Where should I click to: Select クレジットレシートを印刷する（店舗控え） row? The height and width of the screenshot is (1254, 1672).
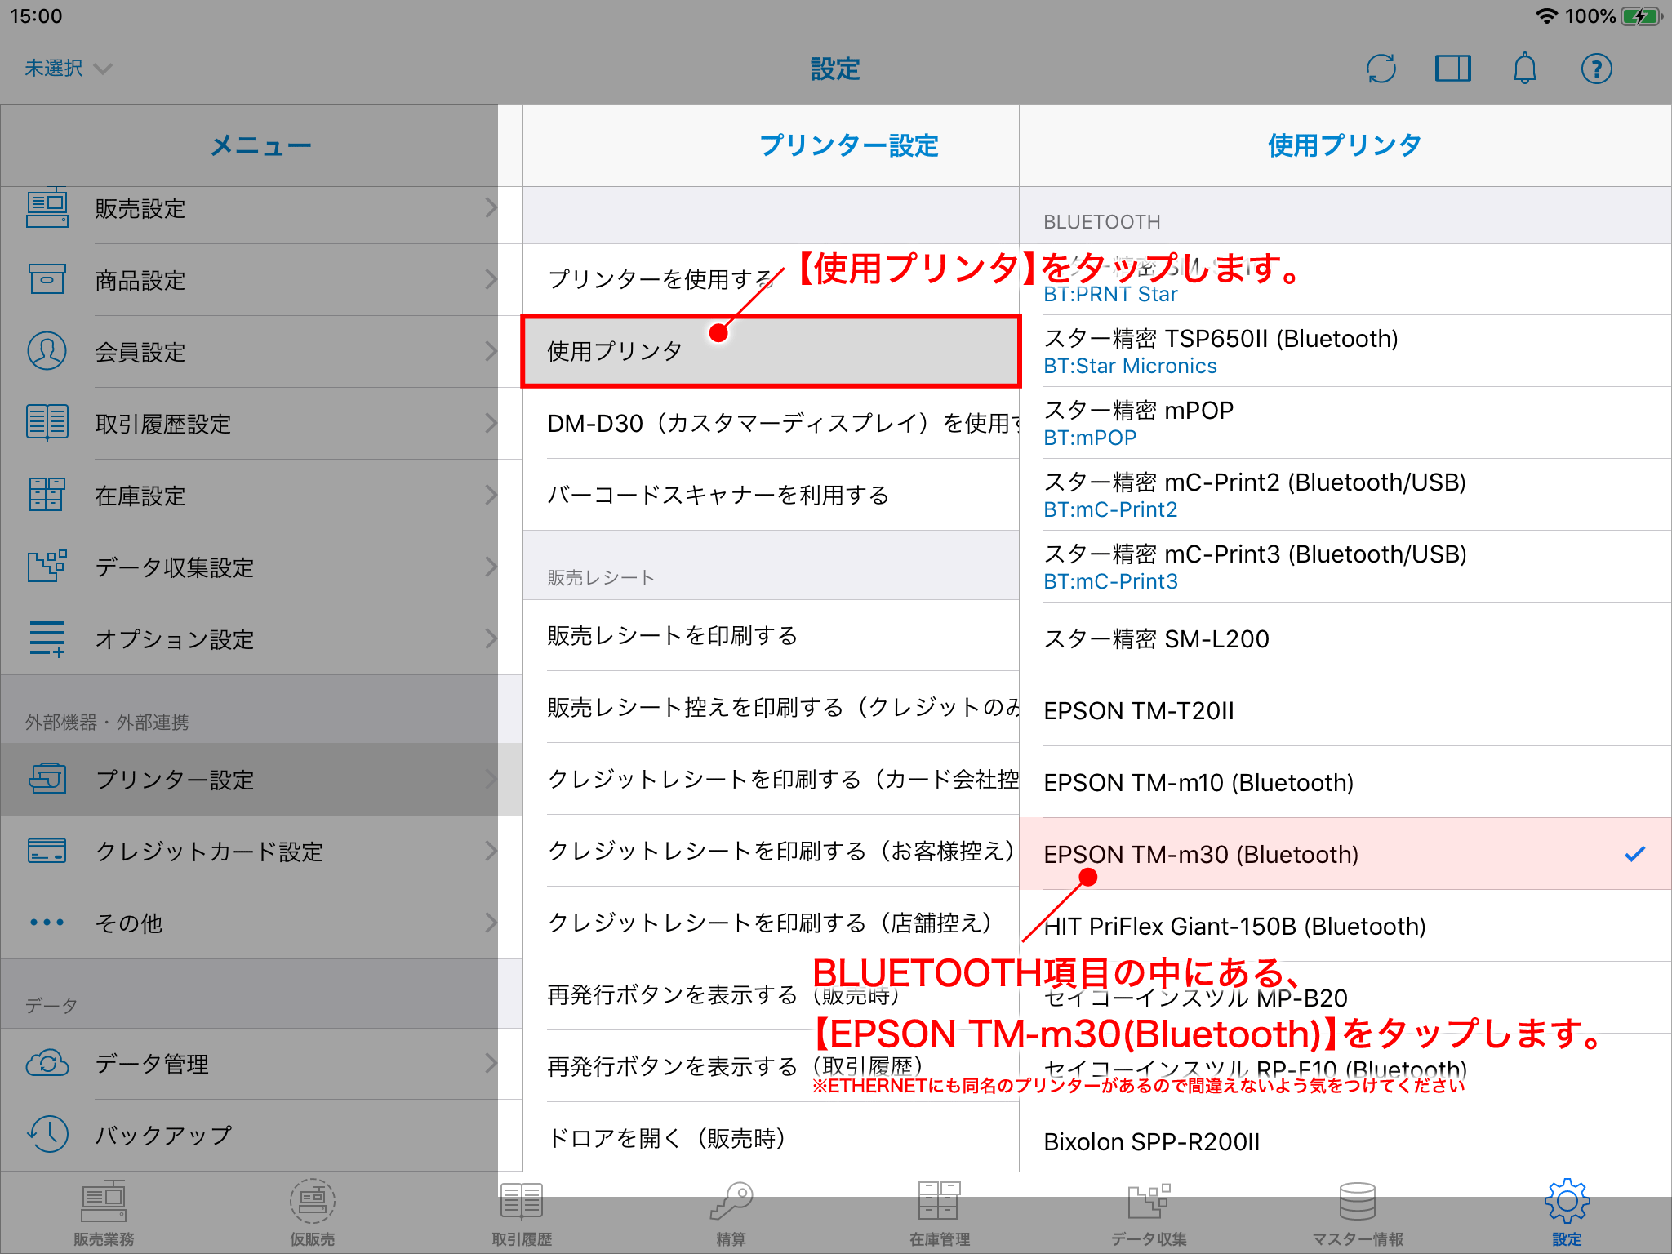(x=771, y=923)
